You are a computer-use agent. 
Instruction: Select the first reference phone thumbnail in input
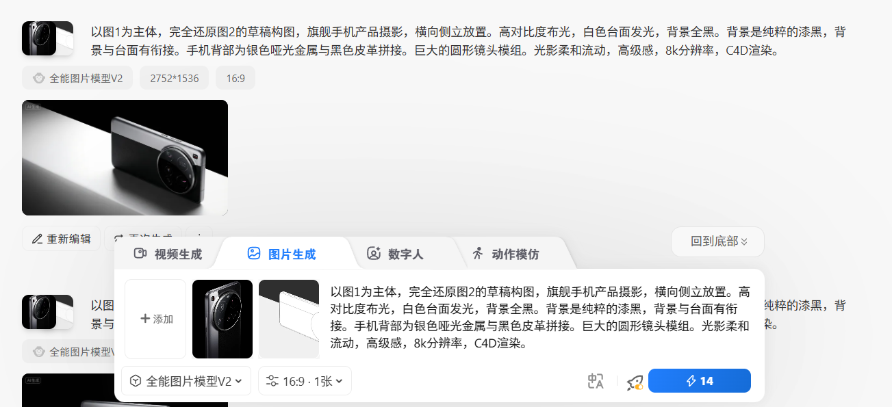222,319
